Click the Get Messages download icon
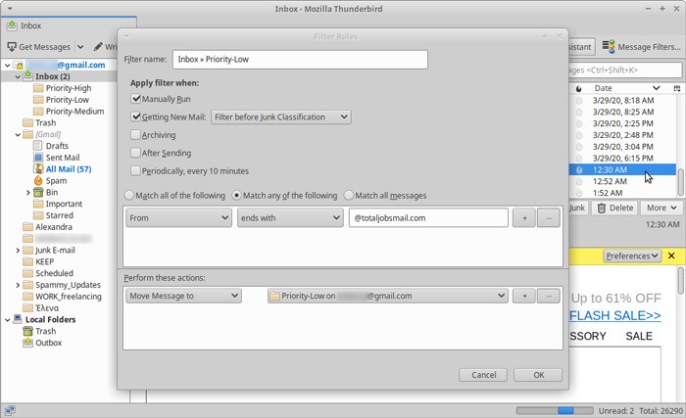This screenshot has height=418, width=686. click(12, 46)
